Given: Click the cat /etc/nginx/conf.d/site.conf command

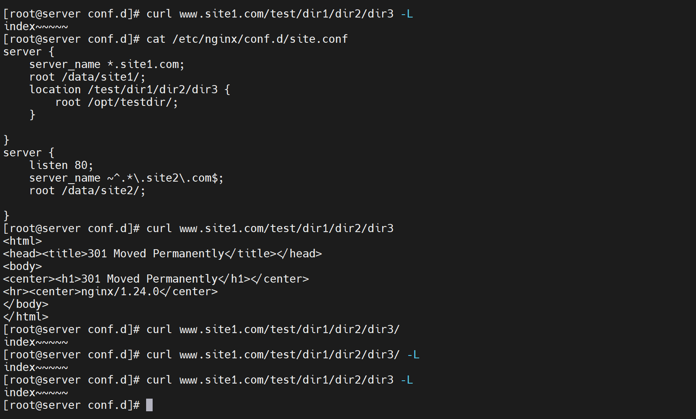Looking at the screenshot, I should tap(247, 39).
